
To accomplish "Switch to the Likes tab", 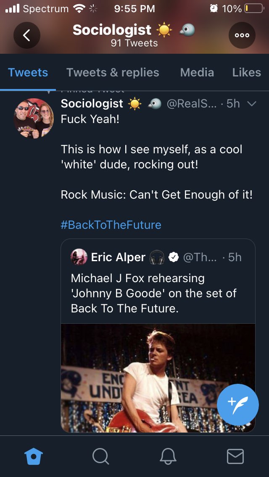I will (x=246, y=73).
